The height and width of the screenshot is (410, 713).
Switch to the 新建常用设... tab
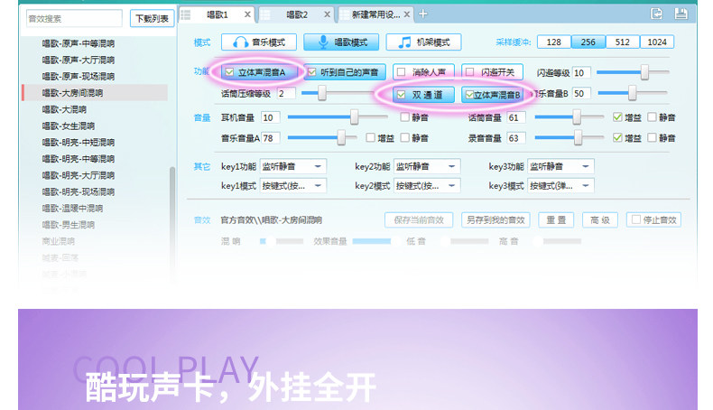(375, 14)
